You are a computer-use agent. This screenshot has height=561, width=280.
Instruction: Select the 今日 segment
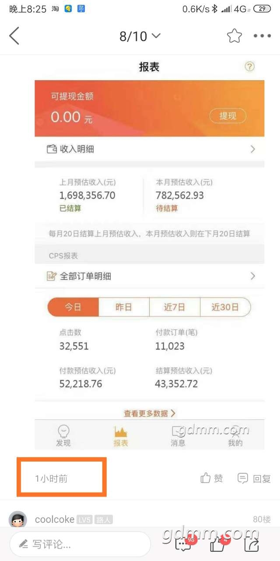tap(73, 307)
